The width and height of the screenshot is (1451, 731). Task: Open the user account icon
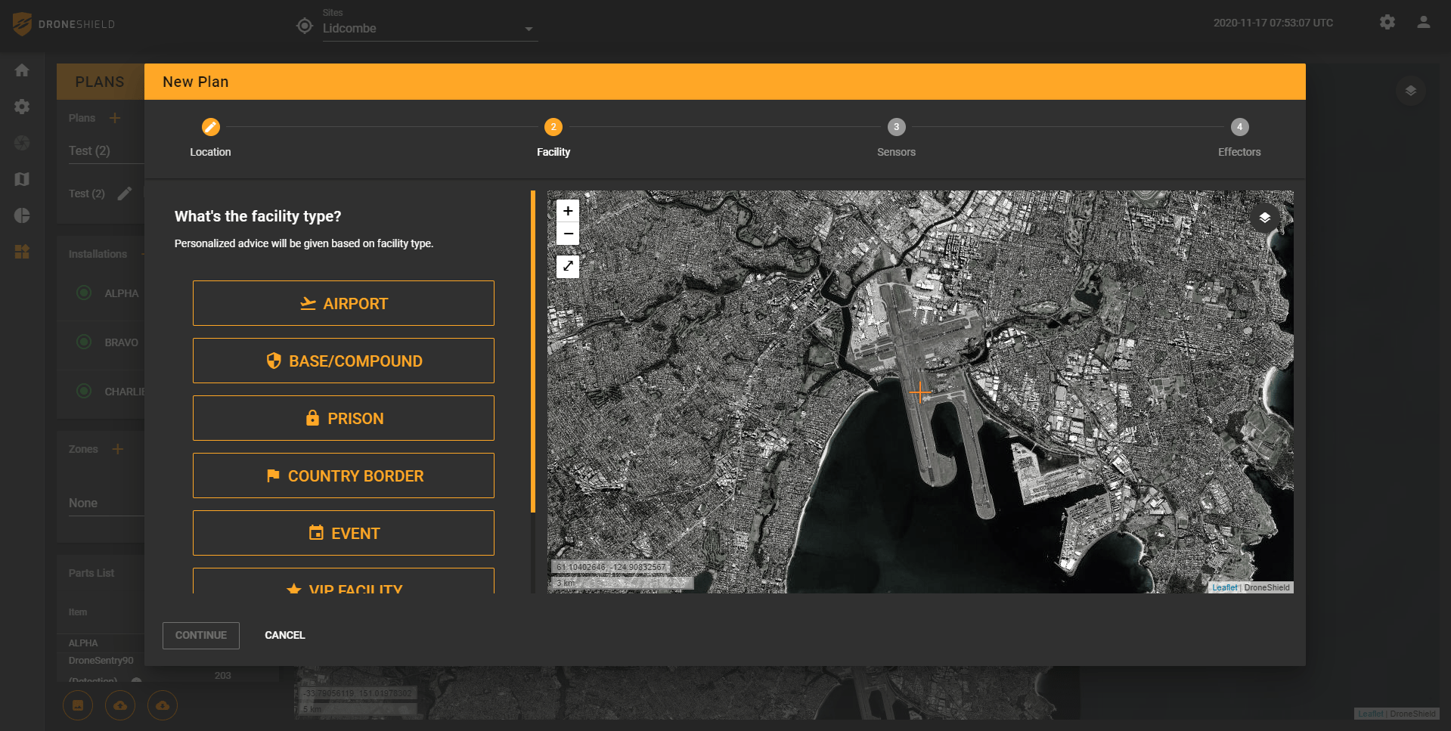coord(1423,23)
